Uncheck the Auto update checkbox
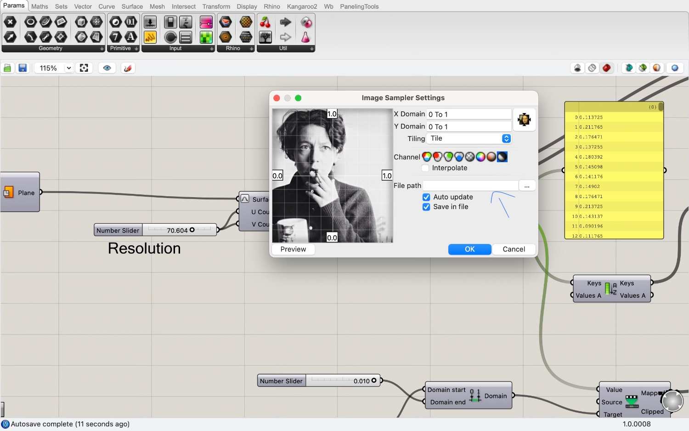 (x=426, y=197)
